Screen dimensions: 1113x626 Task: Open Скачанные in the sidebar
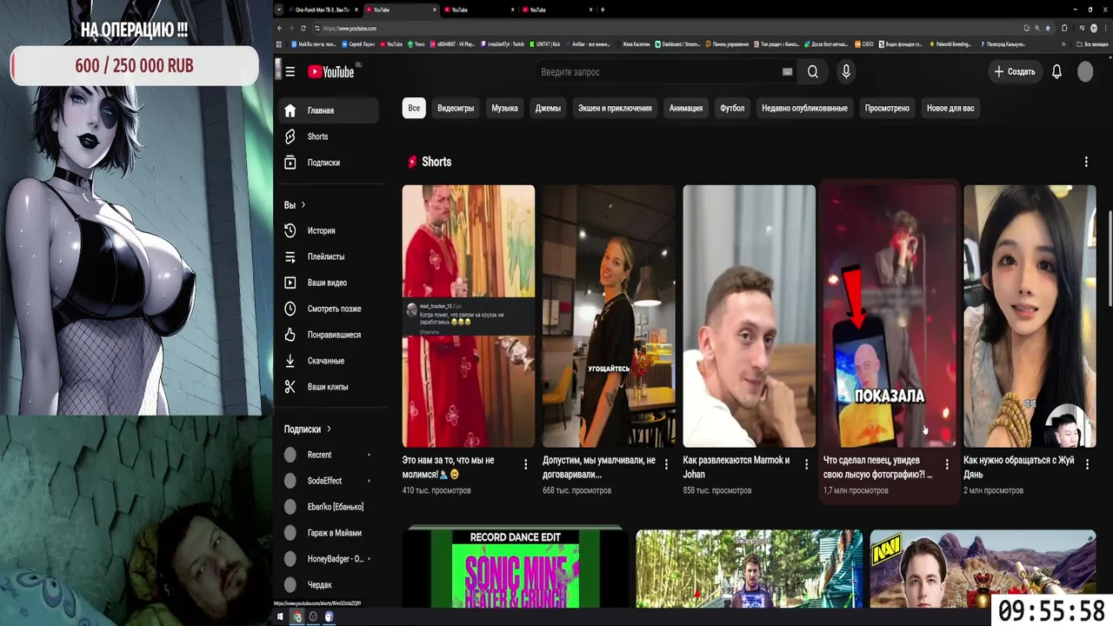point(330,361)
